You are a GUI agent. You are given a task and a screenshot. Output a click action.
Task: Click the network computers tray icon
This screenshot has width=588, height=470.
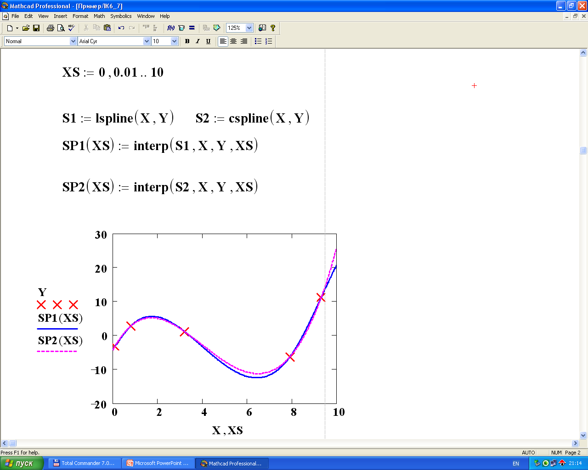click(x=554, y=464)
